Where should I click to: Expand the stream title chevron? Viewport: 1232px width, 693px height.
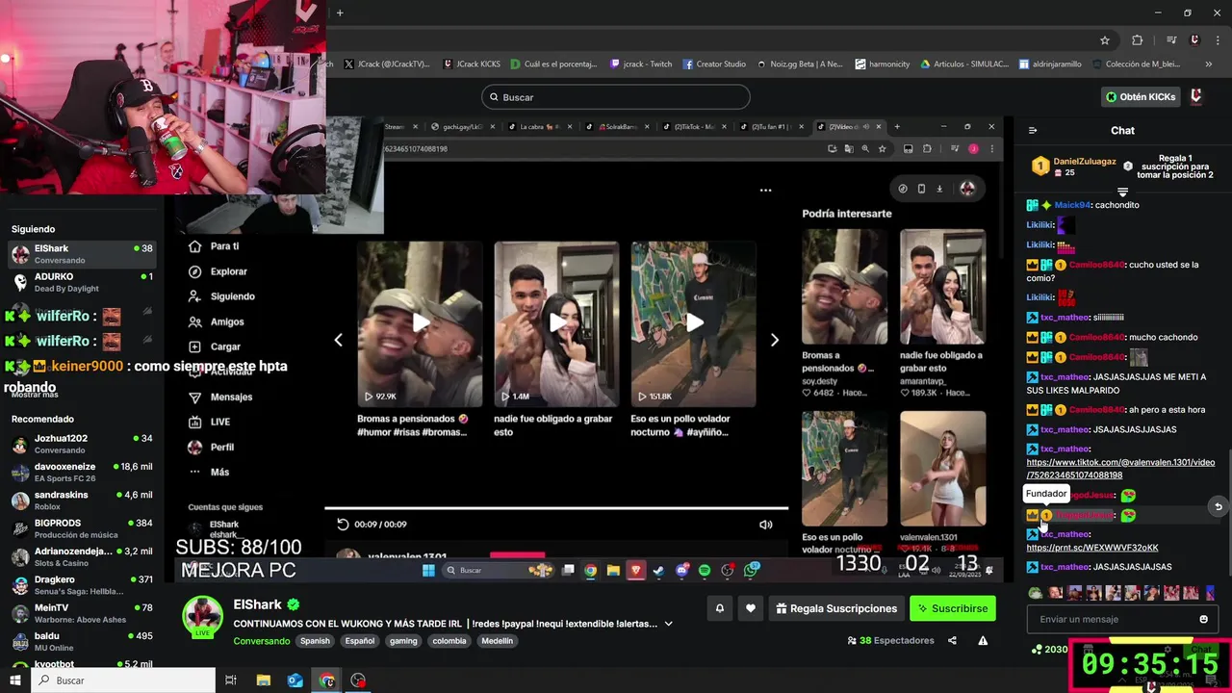[x=668, y=624]
